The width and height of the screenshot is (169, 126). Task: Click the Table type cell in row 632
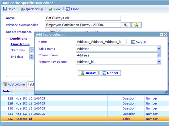[x=133, y=119]
